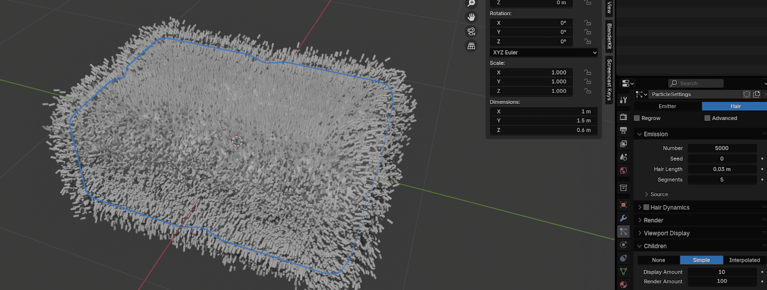Open the Object Data green triangle tab
The width and height of the screenshot is (767, 290).
pyautogui.click(x=623, y=271)
